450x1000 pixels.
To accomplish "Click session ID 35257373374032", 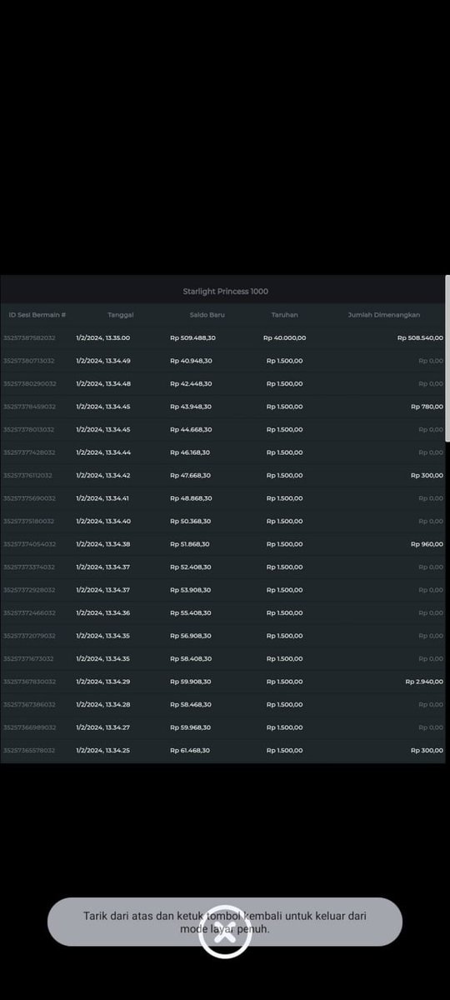I will coord(29,567).
